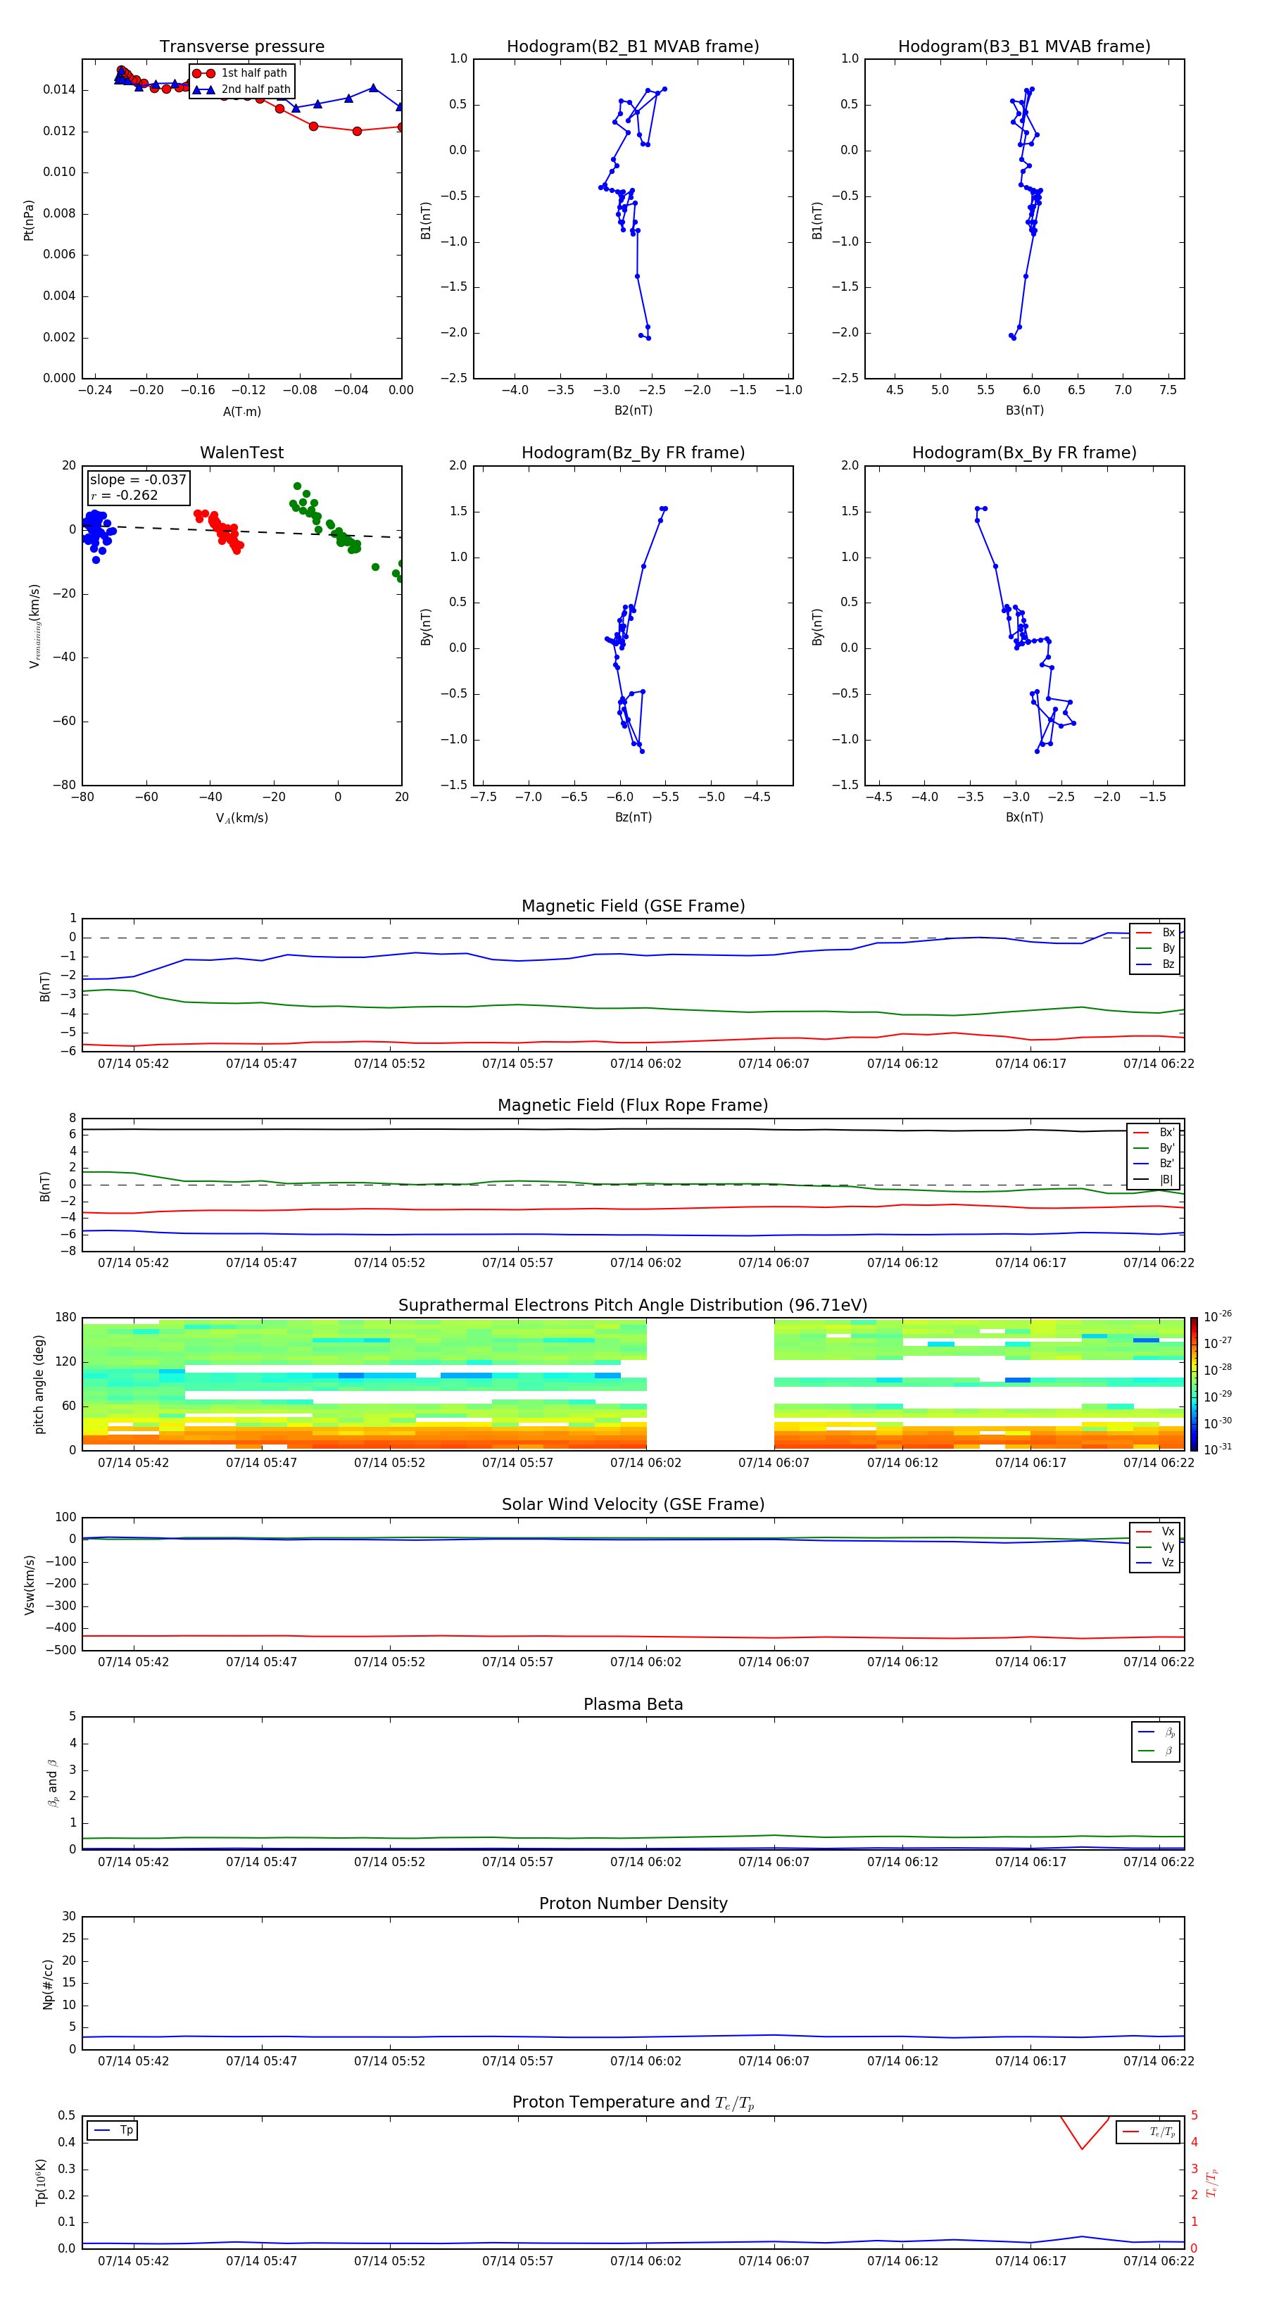The height and width of the screenshot is (2323, 1267).
Task: Click the "Vz" legend entry in velocity panel
Action: [1156, 1562]
